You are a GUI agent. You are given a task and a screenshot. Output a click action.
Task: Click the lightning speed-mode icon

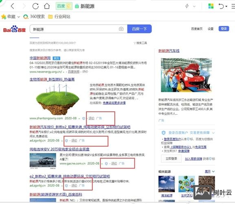(187, 6)
